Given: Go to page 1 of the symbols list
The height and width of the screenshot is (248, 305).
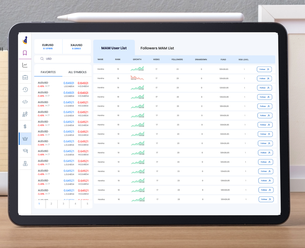Looking at the screenshot, I should 39,204.
